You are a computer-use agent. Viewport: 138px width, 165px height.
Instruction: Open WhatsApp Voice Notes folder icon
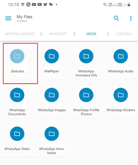click(52, 134)
